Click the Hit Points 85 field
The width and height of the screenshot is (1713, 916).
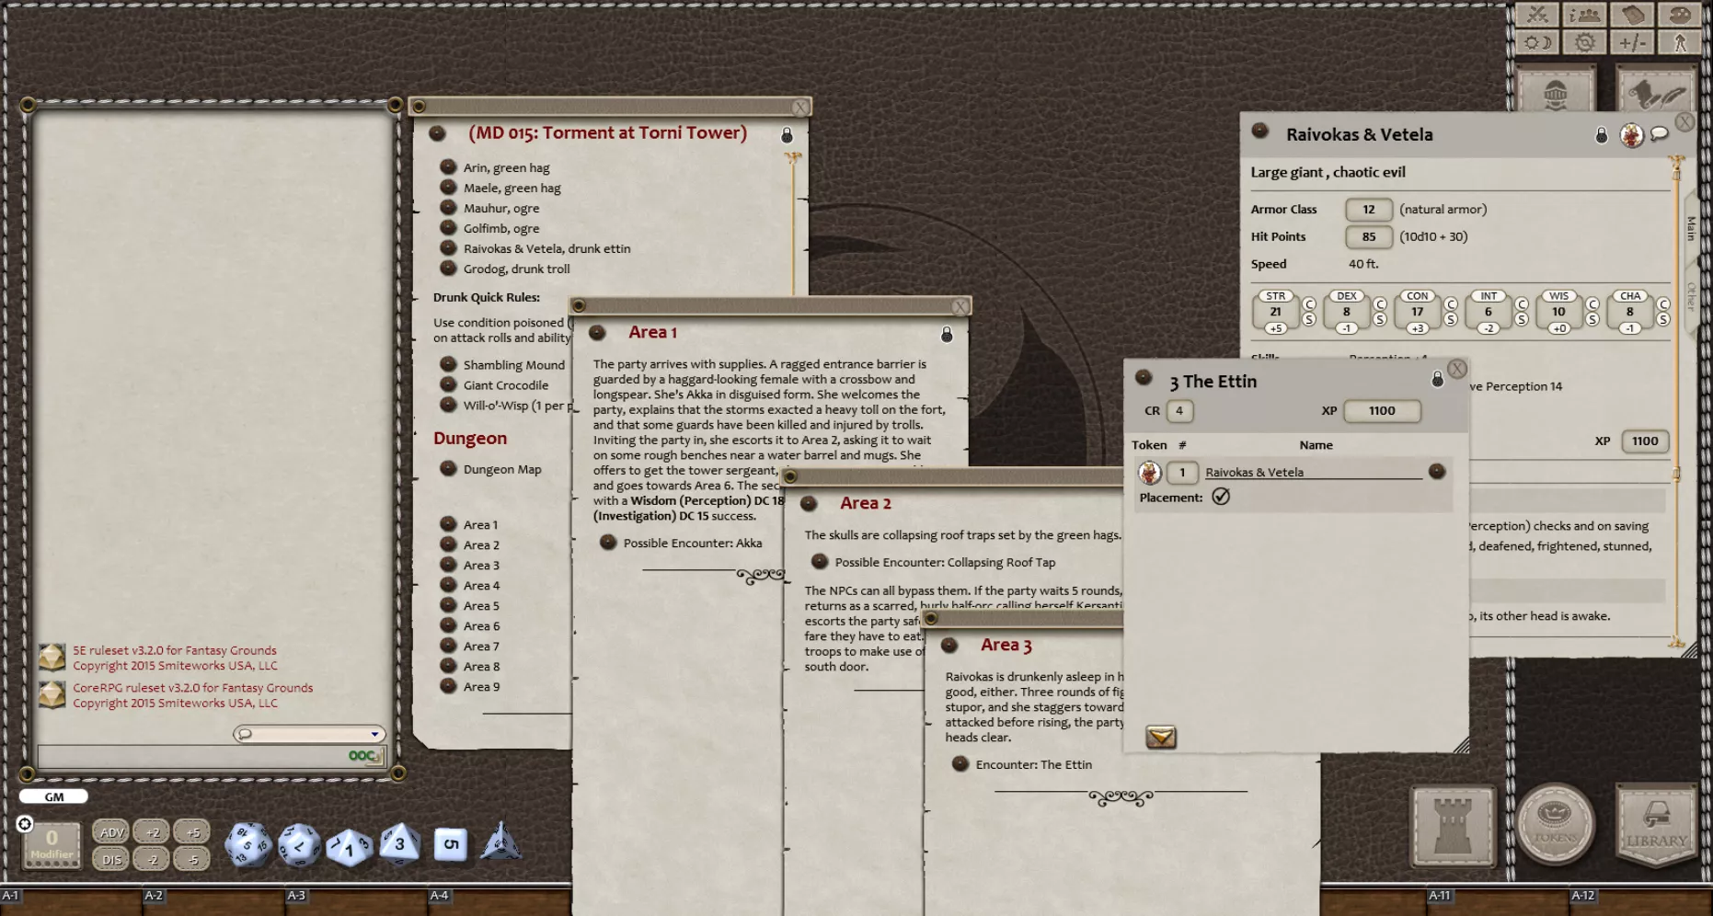(1368, 236)
